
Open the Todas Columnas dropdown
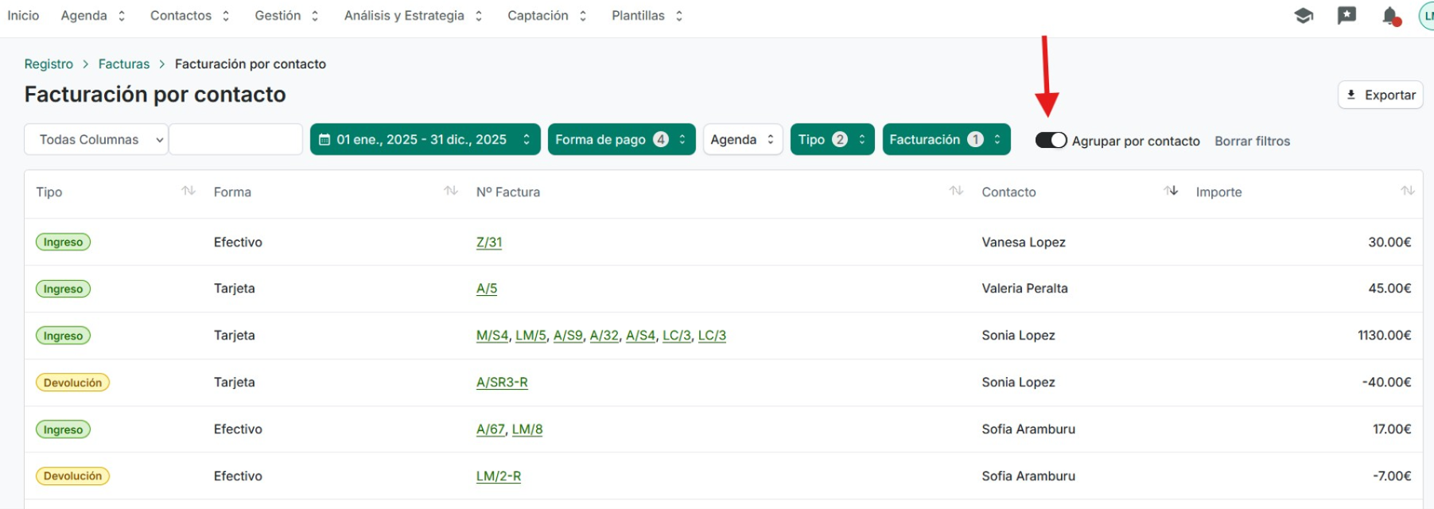pos(96,139)
